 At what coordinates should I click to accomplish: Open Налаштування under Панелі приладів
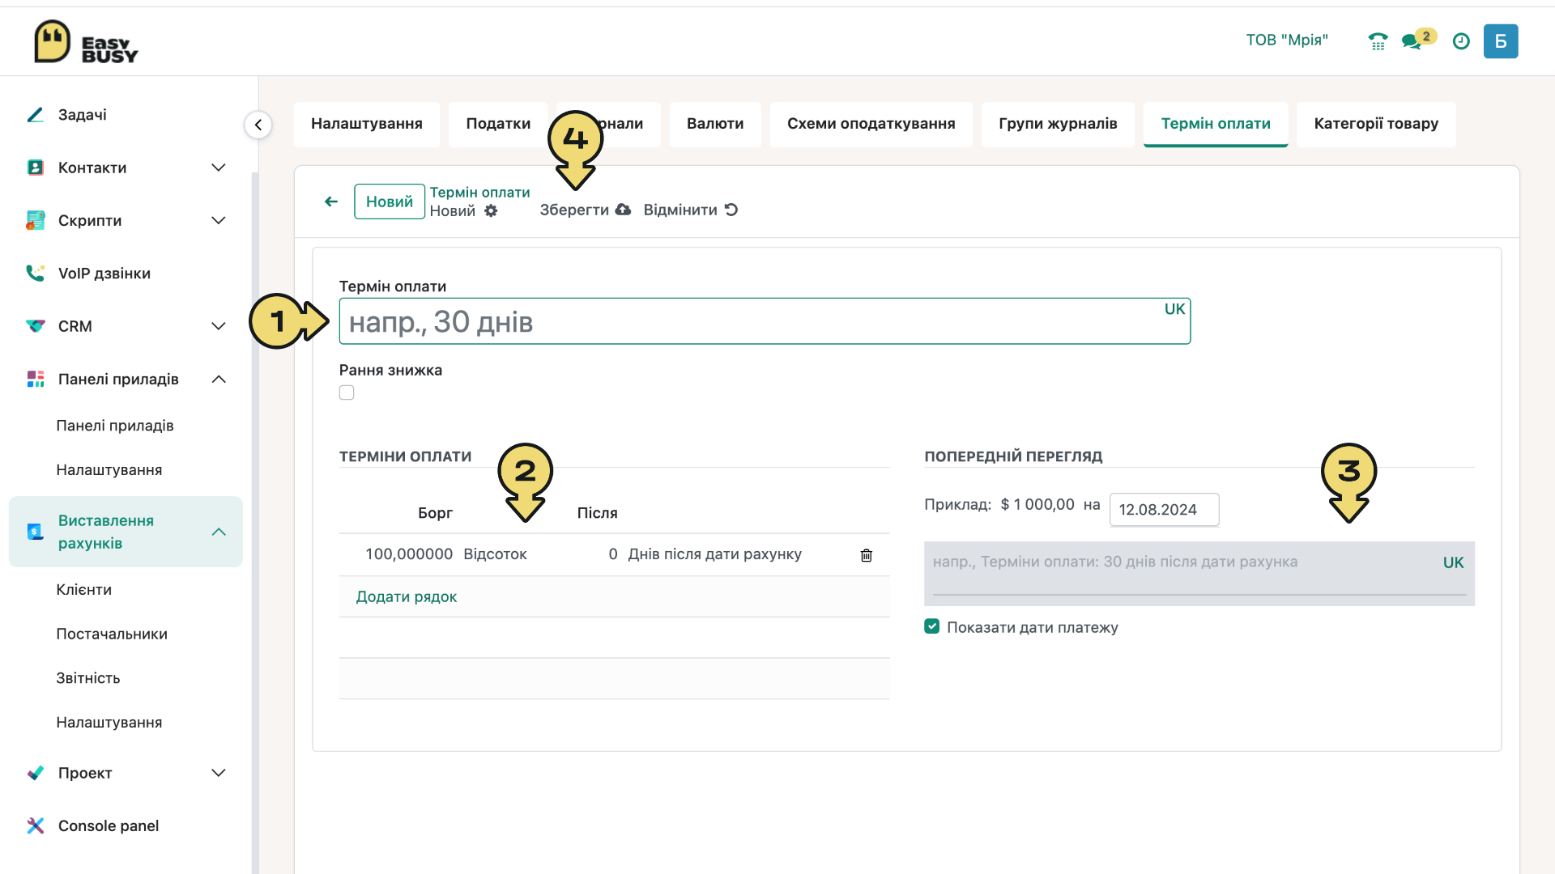[x=109, y=469]
